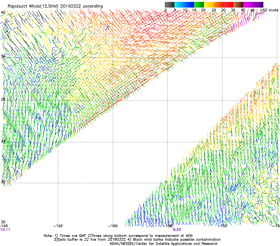Screen dimensions: 280x246
Task: Click the 'Data buffer is 22 hrs' note line
Action: click(137, 240)
